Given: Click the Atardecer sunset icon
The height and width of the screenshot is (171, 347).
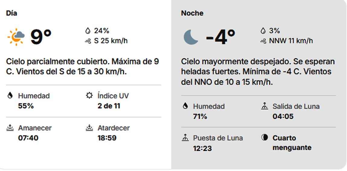Looking at the screenshot, I should pos(89,128).
